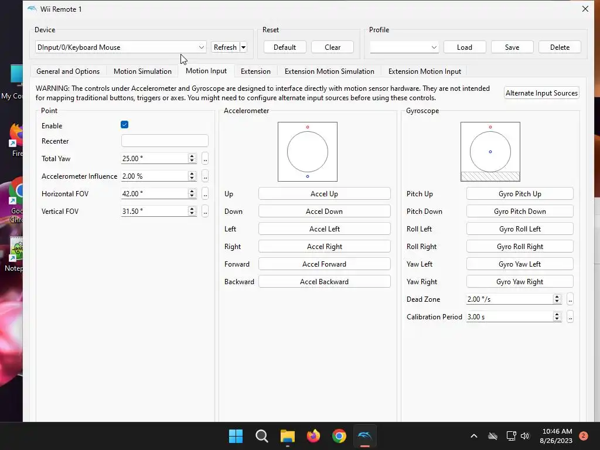Screen dimensions: 600x450
Task: Switch to Motion Simulation tab
Action: coord(142,71)
